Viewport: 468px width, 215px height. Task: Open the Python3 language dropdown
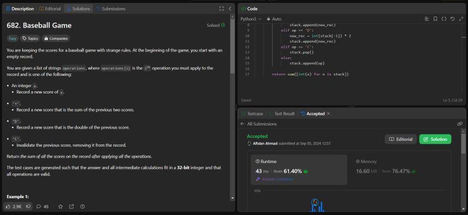pos(251,19)
